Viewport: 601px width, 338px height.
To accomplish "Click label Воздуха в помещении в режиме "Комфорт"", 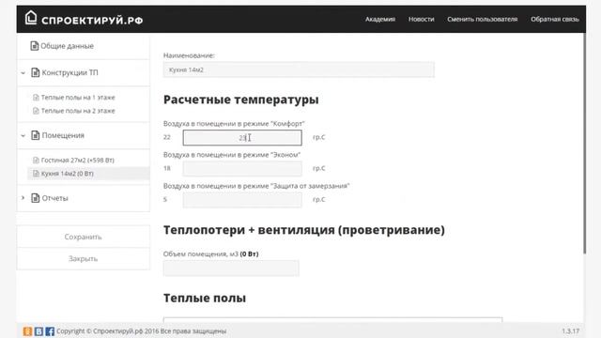I will (234, 124).
